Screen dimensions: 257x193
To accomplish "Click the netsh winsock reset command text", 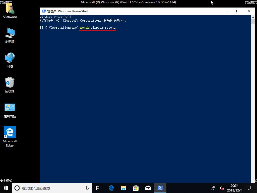I will 97,28.
